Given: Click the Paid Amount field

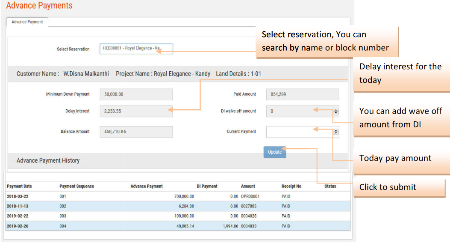Looking at the screenshot, I should pos(302,94).
